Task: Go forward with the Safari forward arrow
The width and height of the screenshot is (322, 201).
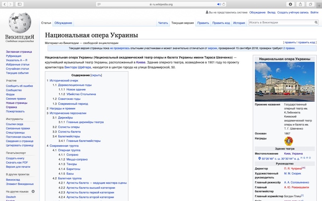Action: pos(10,4)
